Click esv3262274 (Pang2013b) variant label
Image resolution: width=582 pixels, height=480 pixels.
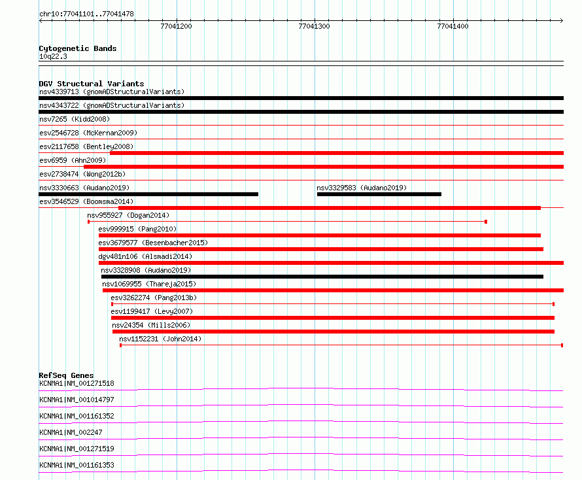coord(154,298)
